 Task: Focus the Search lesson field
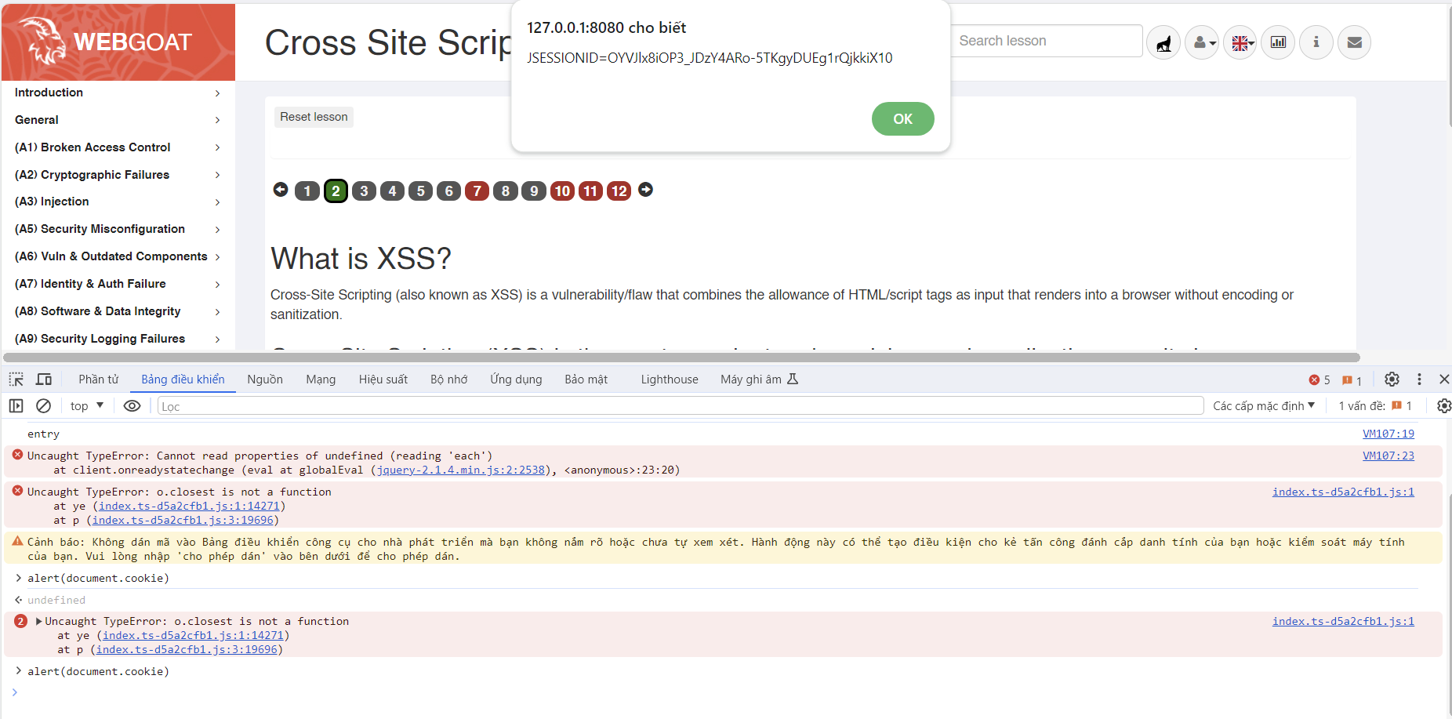pos(1047,41)
